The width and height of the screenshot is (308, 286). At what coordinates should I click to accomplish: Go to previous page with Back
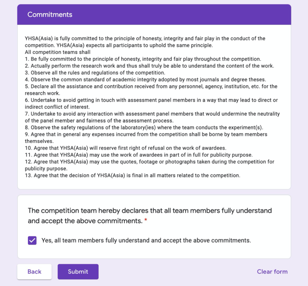click(35, 271)
